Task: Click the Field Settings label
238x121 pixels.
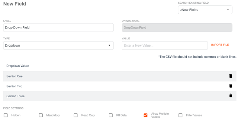Action: (13, 108)
